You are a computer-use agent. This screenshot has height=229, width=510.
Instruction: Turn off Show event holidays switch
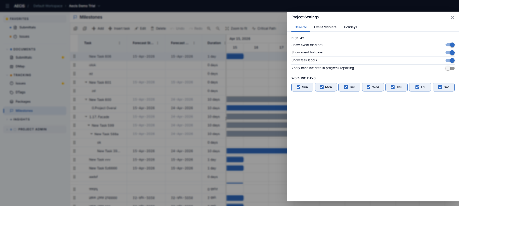point(450,53)
